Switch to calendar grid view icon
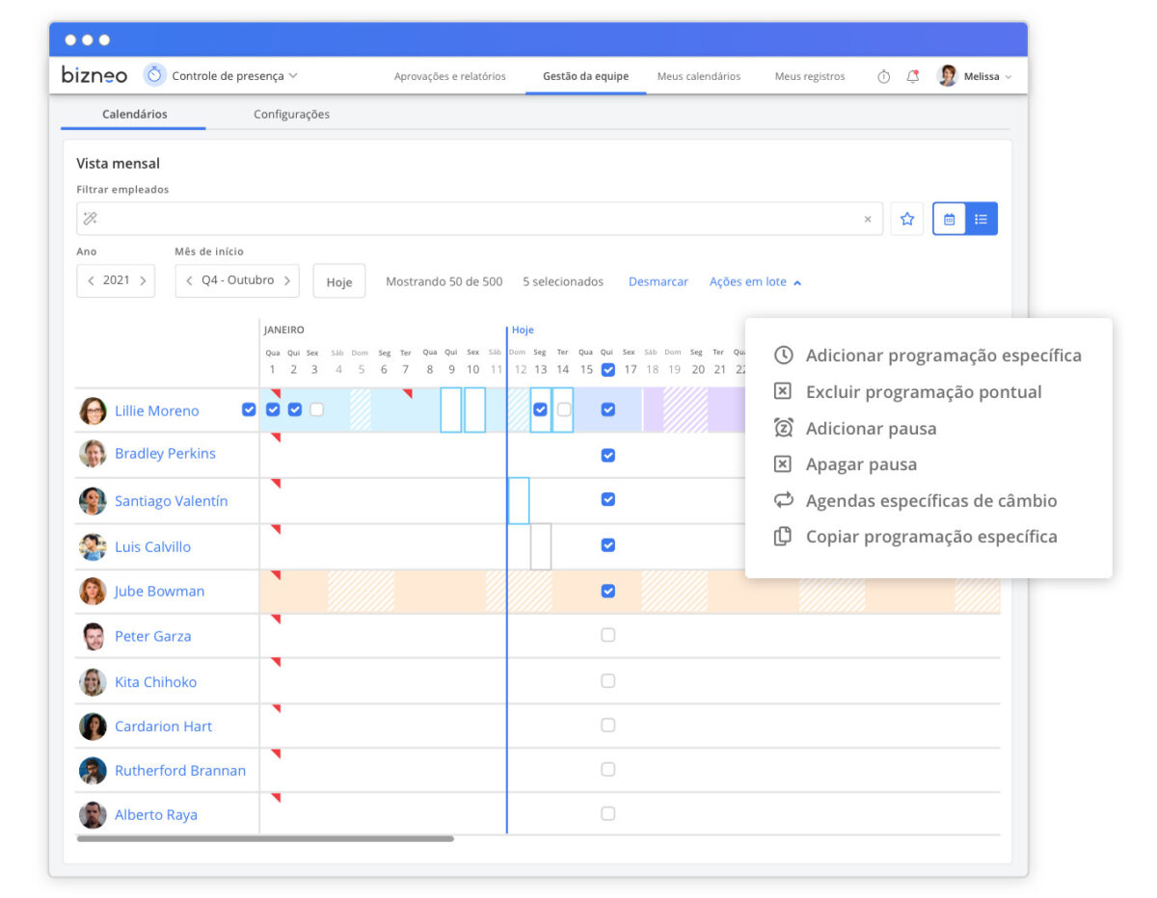 click(949, 219)
